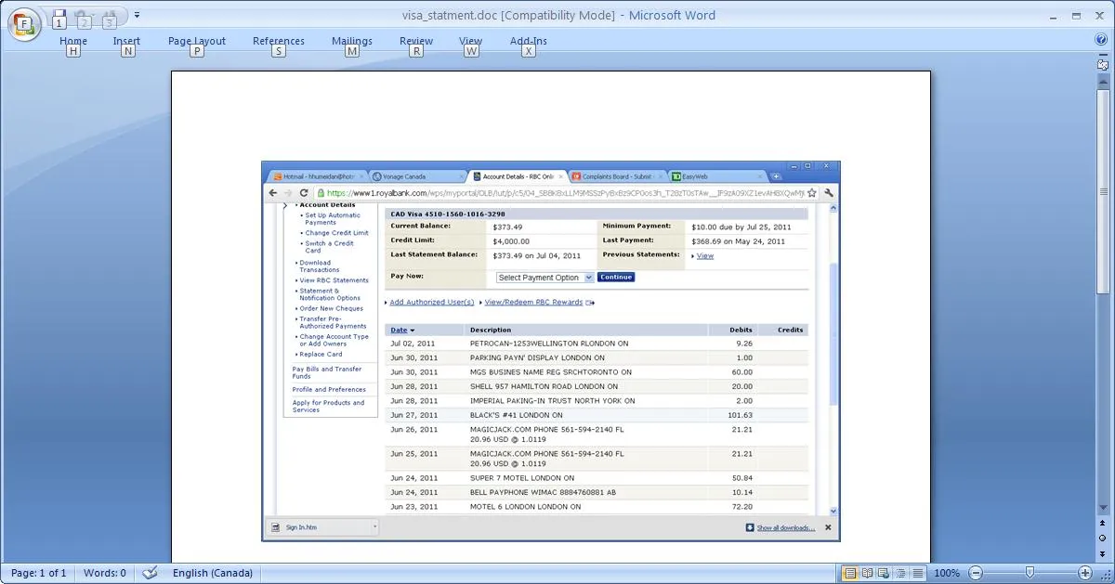
Task: Click the Continue button beside Pay Now
Action: coord(616,278)
